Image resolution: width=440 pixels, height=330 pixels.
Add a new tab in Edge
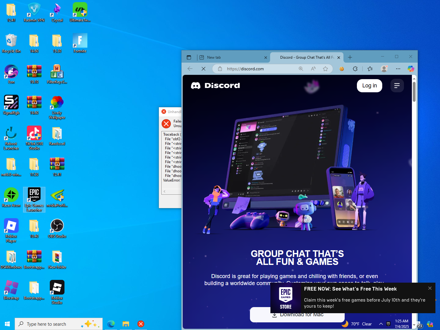click(350, 57)
